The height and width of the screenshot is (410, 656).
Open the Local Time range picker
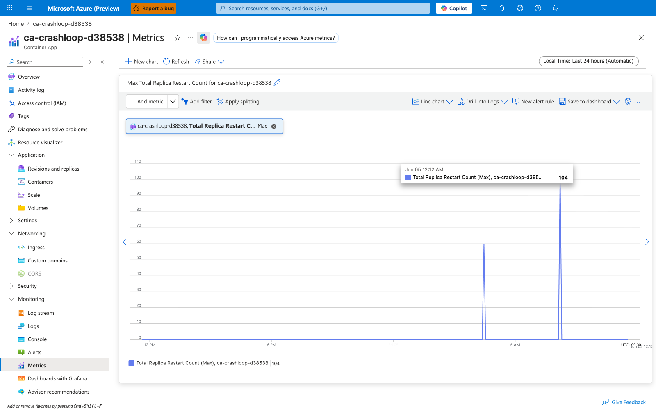click(589, 61)
